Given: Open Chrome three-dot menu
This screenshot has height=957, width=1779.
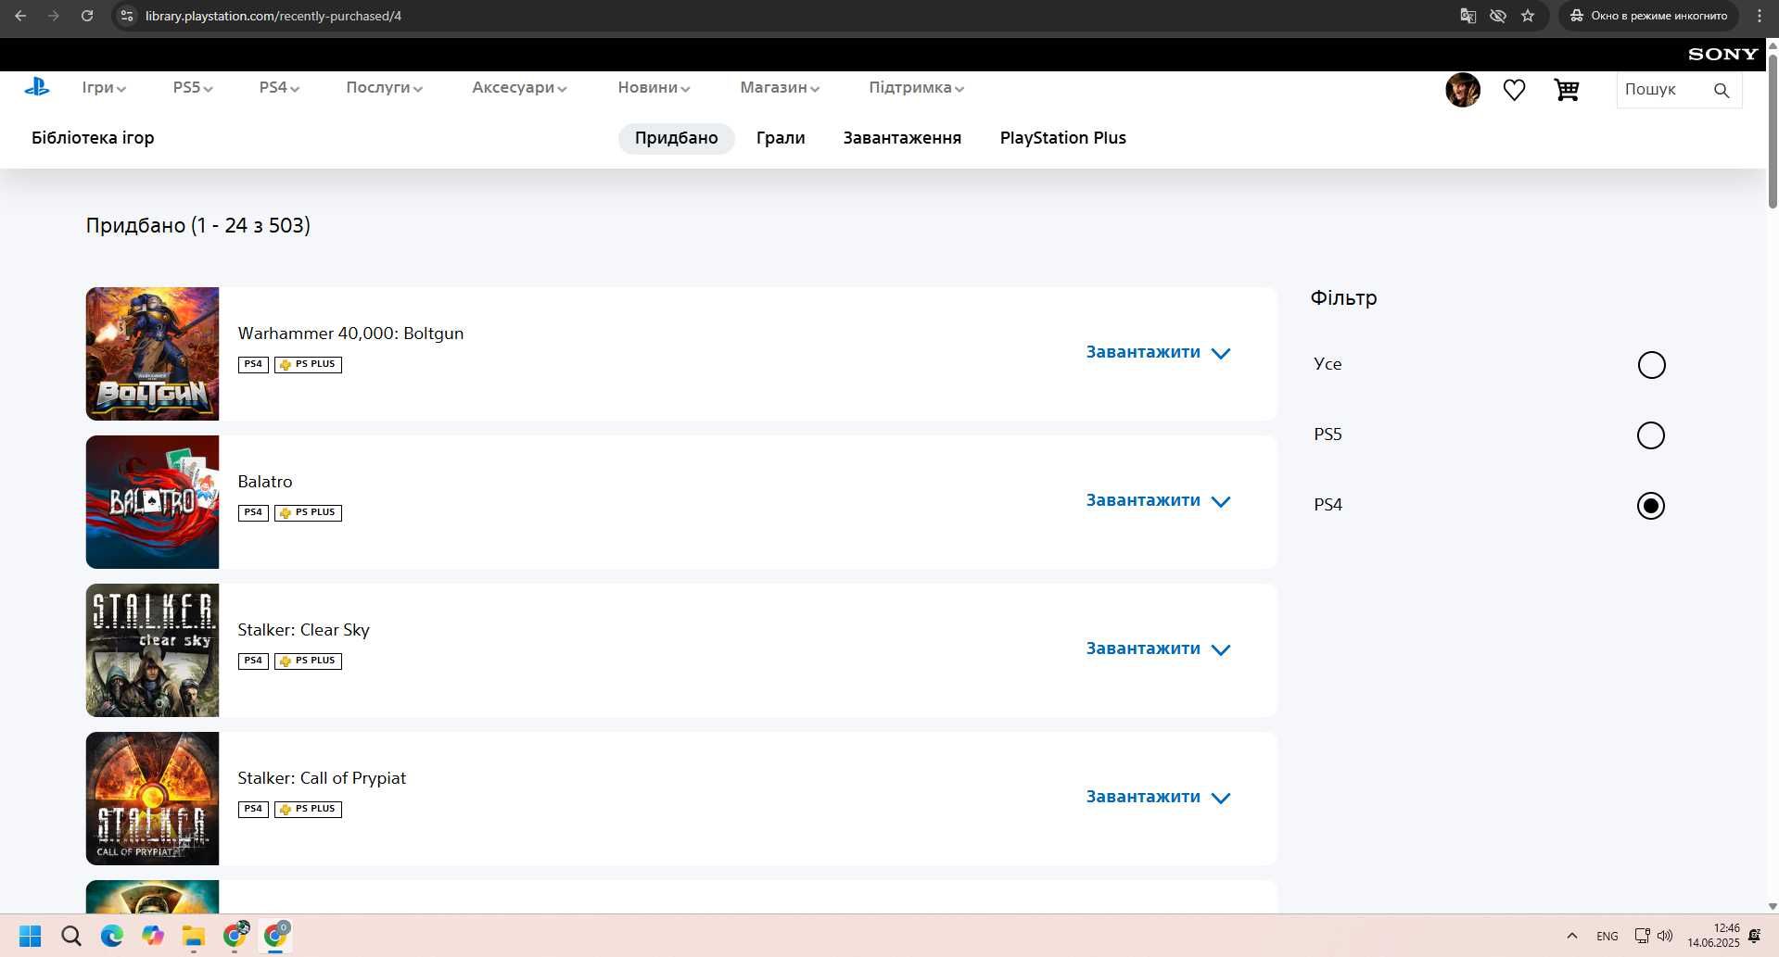Looking at the screenshot, I should [x=1759, y=16].
